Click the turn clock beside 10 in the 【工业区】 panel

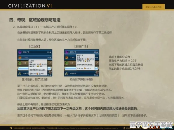click(50, 52)
